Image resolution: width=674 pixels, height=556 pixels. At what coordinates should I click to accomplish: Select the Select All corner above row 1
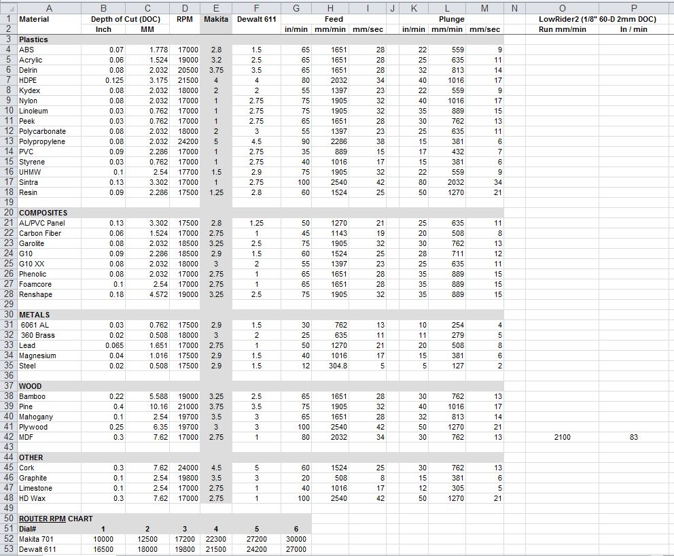click(x=8, y=7)
